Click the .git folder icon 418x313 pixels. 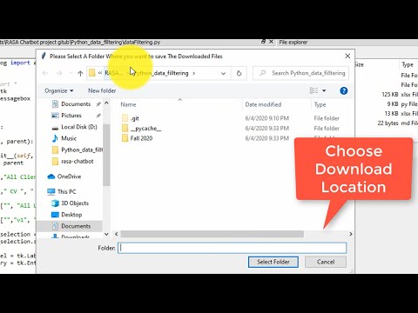125,118
